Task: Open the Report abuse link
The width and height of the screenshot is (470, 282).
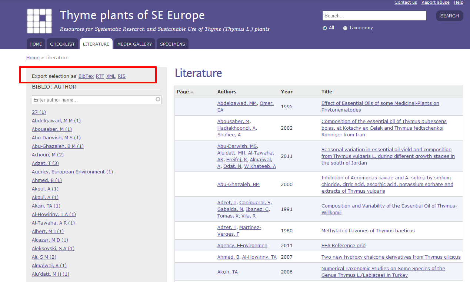Action: coord(436,2)
